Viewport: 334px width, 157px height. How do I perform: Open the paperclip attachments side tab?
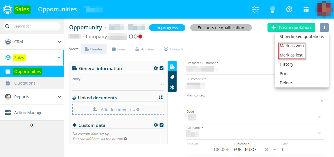(172, 77)
